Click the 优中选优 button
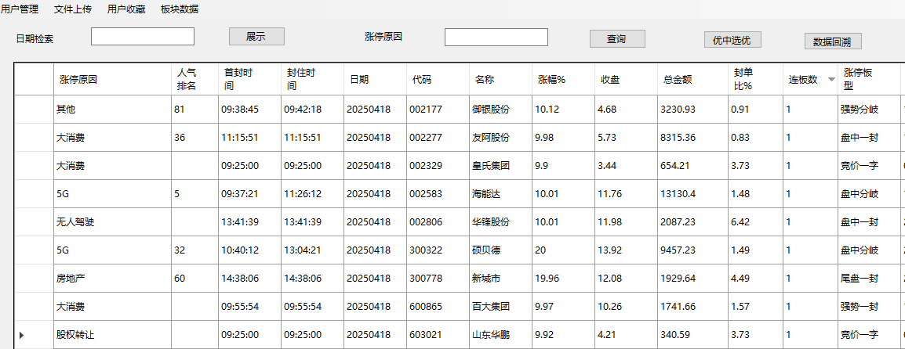Viewport: 905px width, 349px height. (x=732, y=39)
